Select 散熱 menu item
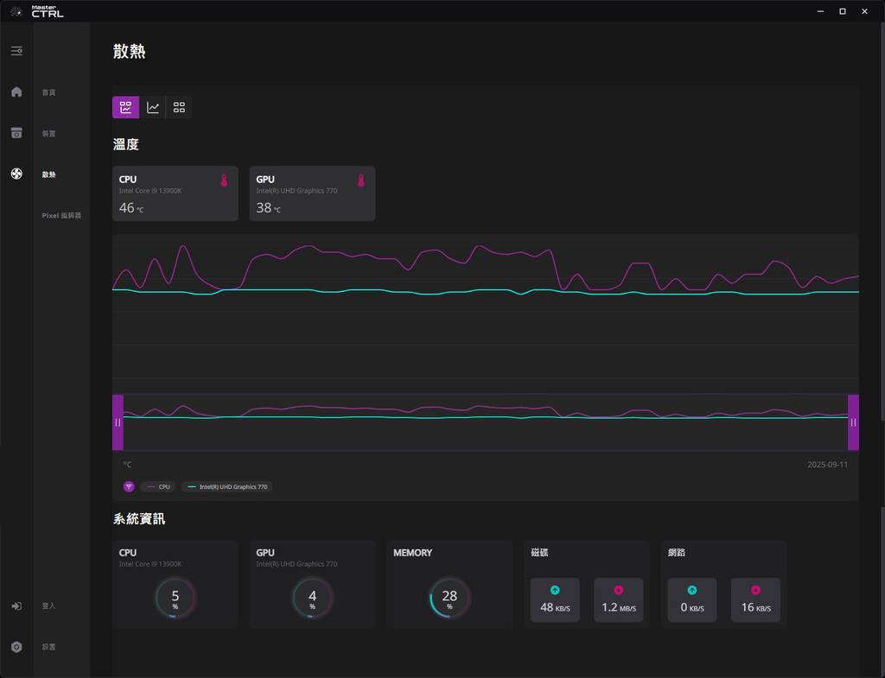 [48, 174]
